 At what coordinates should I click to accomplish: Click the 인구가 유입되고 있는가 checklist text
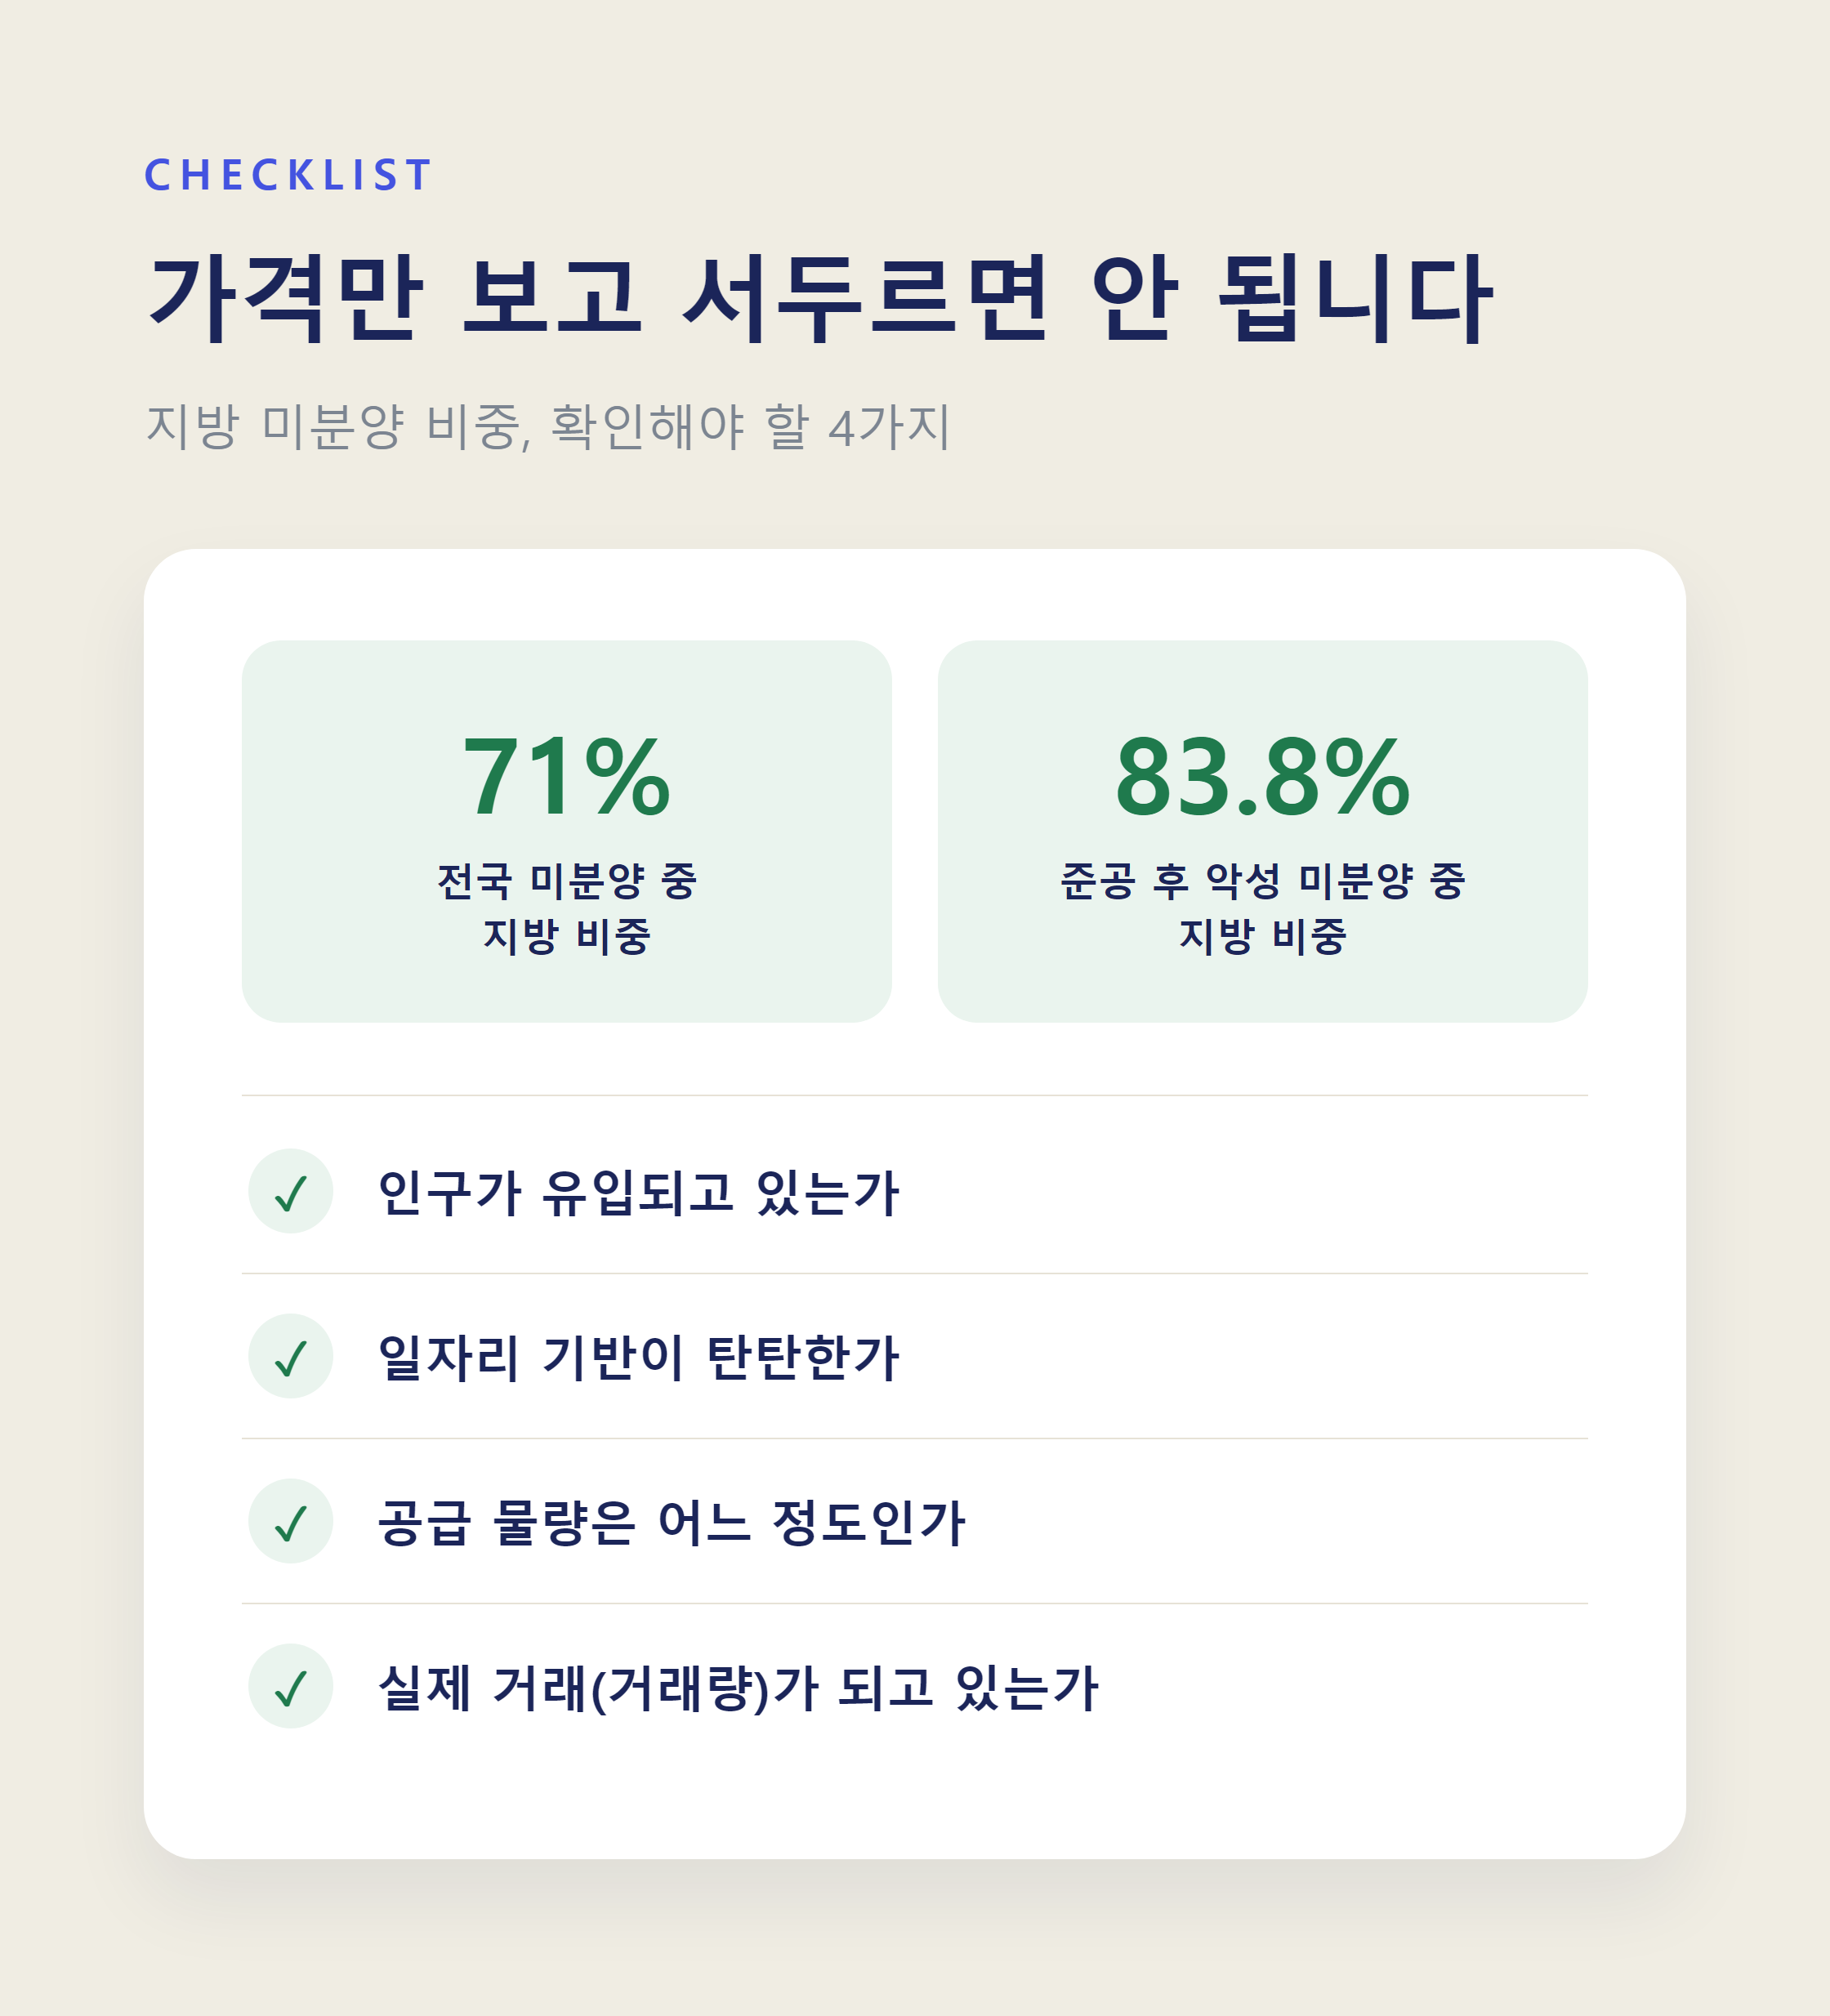click(639, 1192)
